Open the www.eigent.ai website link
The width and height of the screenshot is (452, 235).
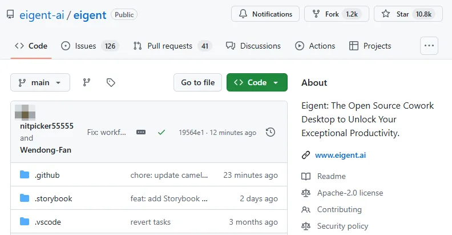[x=341, y=154]
